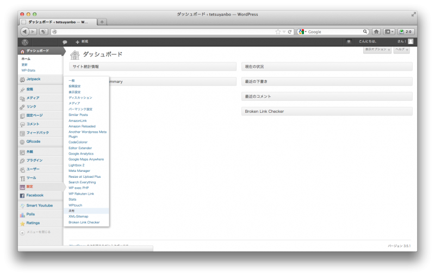Click the reload icon in address bar
Image resolution: width=435 pixels, height=276 pixels.
(x=290, y=32)
